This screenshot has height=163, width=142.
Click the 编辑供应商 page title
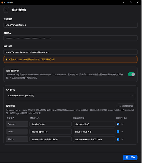click(19, 10)
